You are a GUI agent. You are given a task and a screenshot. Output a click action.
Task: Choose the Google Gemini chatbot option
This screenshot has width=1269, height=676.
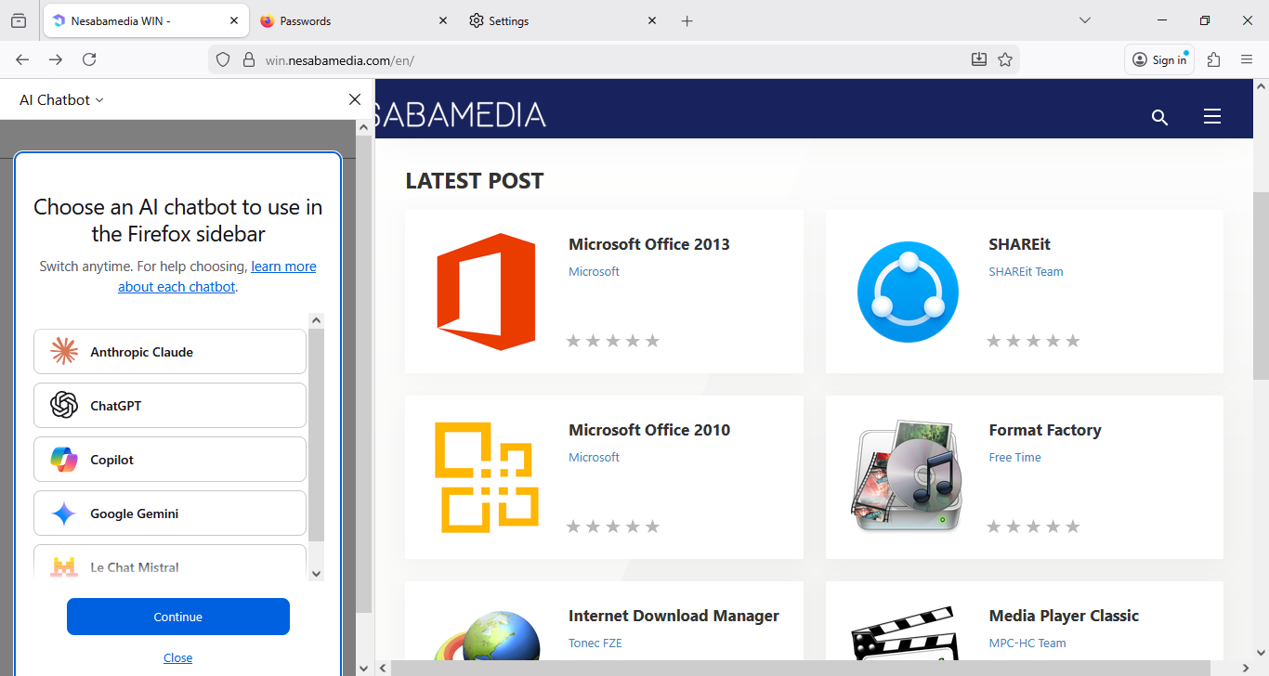coord(170,513)
